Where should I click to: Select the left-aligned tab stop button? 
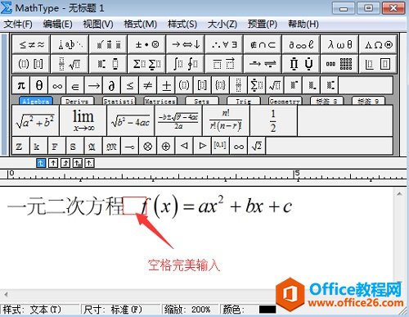41,163
